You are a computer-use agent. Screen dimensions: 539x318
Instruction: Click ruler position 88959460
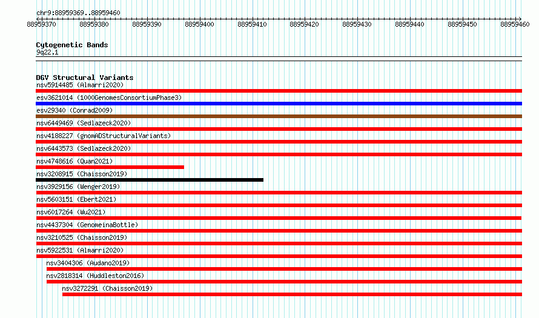click(x=515, y=24)
